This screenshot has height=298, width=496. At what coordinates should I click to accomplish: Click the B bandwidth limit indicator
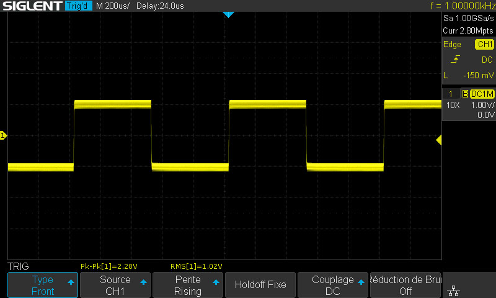(x=465, y=94)
